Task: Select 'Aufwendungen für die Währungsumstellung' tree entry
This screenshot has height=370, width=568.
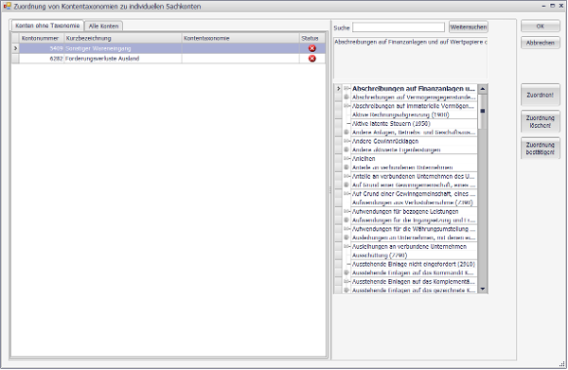Action: click(414, 229)
